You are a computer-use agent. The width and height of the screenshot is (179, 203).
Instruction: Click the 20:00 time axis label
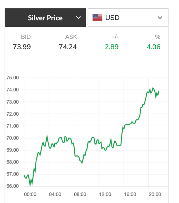coord(155,195)
